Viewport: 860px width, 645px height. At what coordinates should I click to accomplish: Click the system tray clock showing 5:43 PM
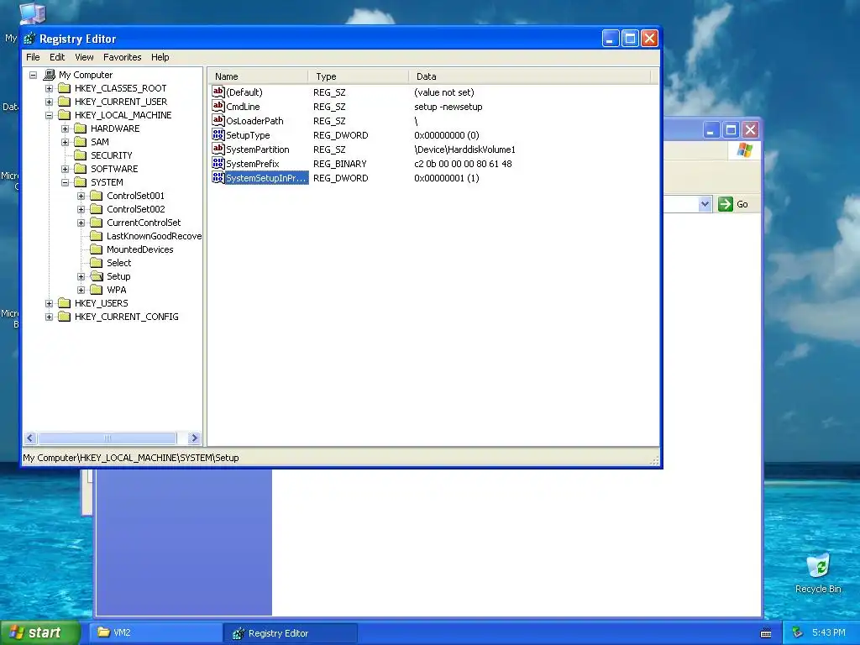coord(828,632)
